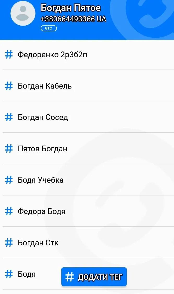Click the phone number +380664493366
This screenshot has width=174, height=294.
pyautogui.click(x=68, y=19)
